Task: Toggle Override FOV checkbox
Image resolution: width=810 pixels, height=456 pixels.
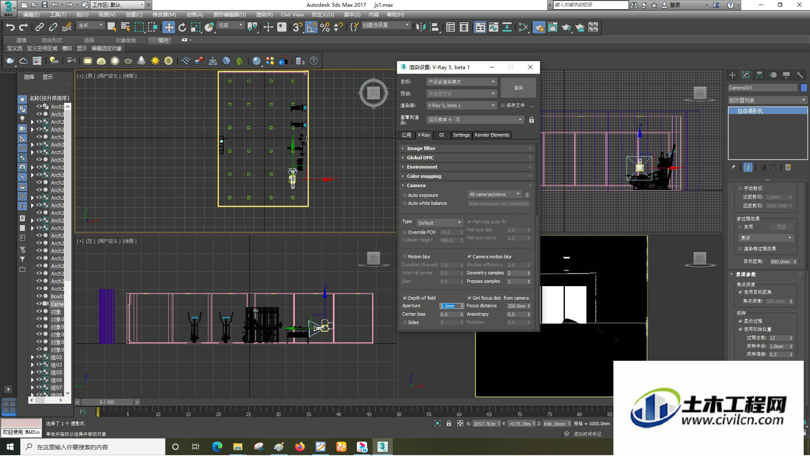Action: point(405,232)
